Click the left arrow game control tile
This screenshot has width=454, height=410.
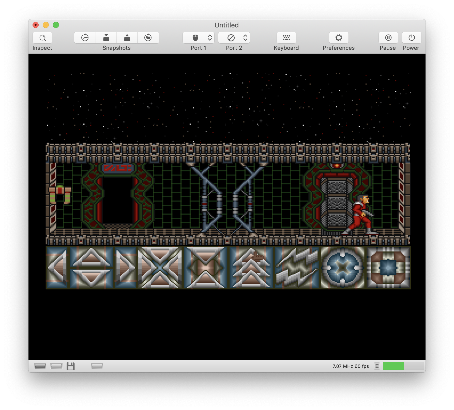(57, 268)
